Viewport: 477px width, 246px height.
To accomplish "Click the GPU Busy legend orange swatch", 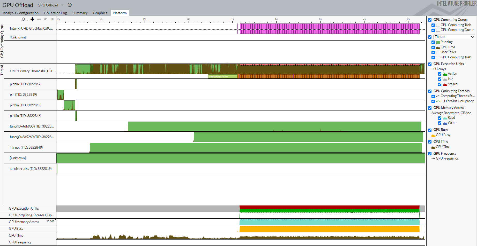I will [433, 135].
